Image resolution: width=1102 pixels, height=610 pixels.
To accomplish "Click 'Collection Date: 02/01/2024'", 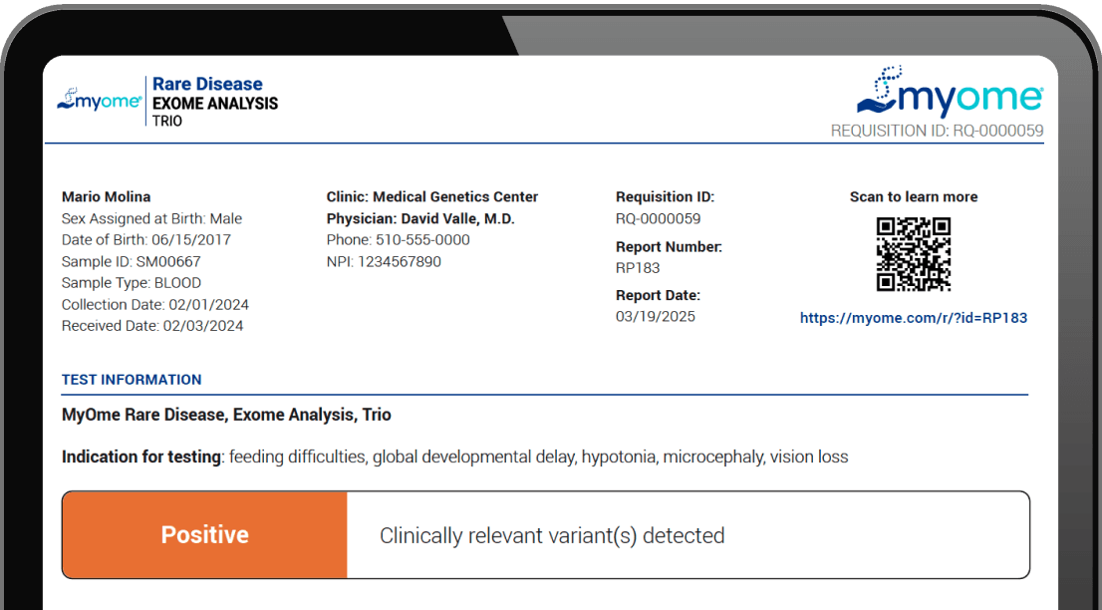I will tap(155, 305).
